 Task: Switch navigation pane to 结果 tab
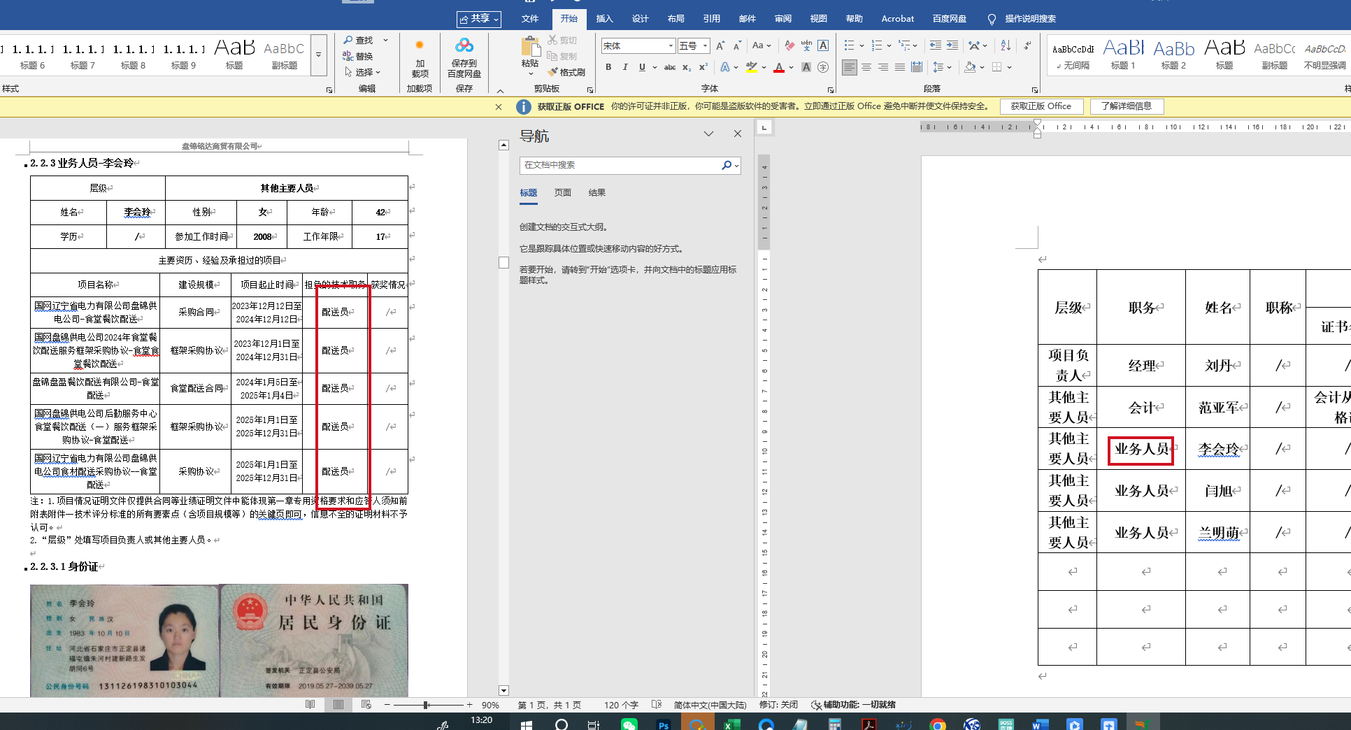596,193
